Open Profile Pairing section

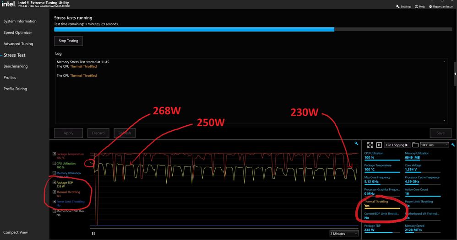coord(15,89)
